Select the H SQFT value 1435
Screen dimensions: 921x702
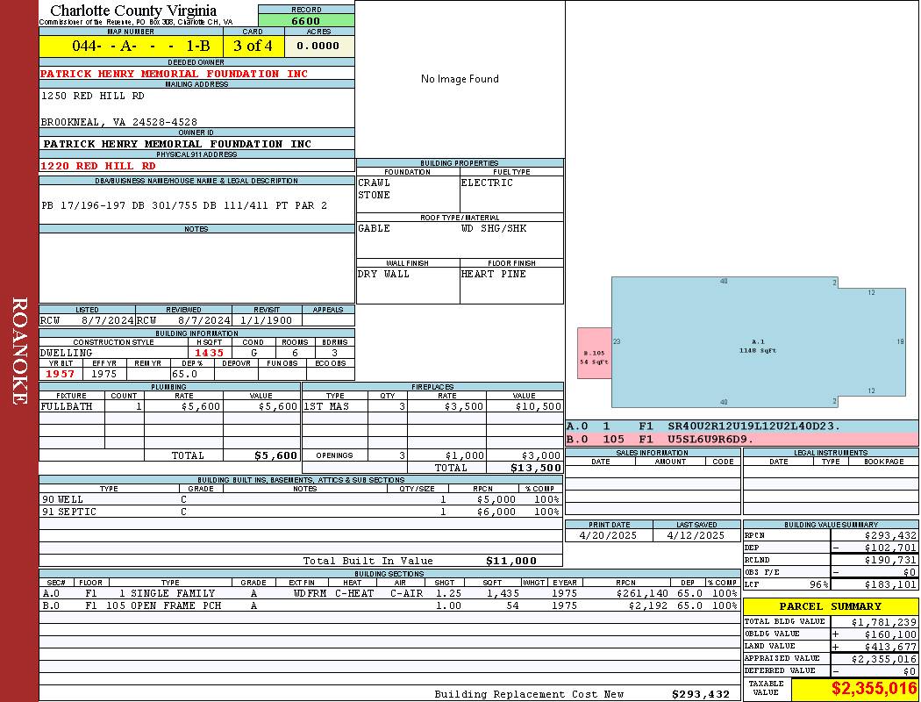[x=210, y=353]
